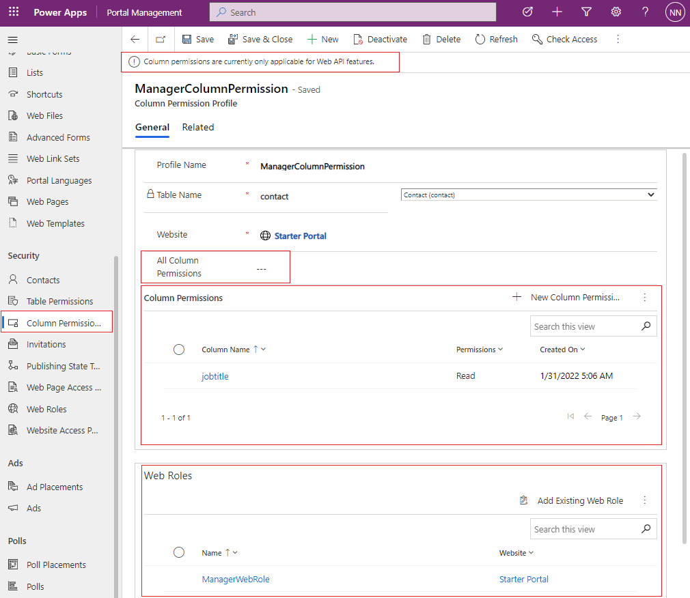Open the command bar overflow menu

click(x=618, y=39)
